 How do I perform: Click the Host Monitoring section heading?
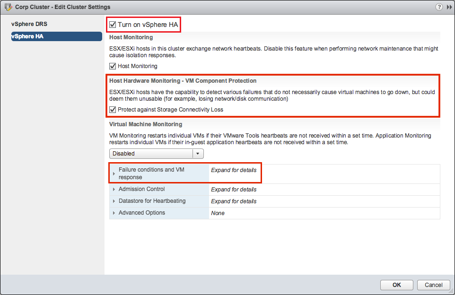pyautogui.click(x=131, y=37)
